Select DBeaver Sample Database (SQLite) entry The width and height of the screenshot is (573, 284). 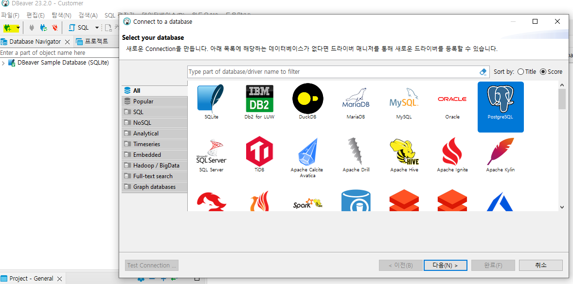point(63,62)
